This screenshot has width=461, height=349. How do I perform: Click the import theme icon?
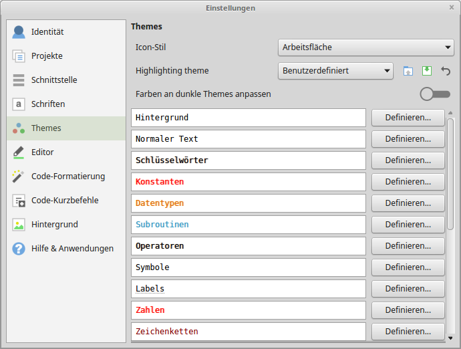pyautogui.click(x=408, y=71)
